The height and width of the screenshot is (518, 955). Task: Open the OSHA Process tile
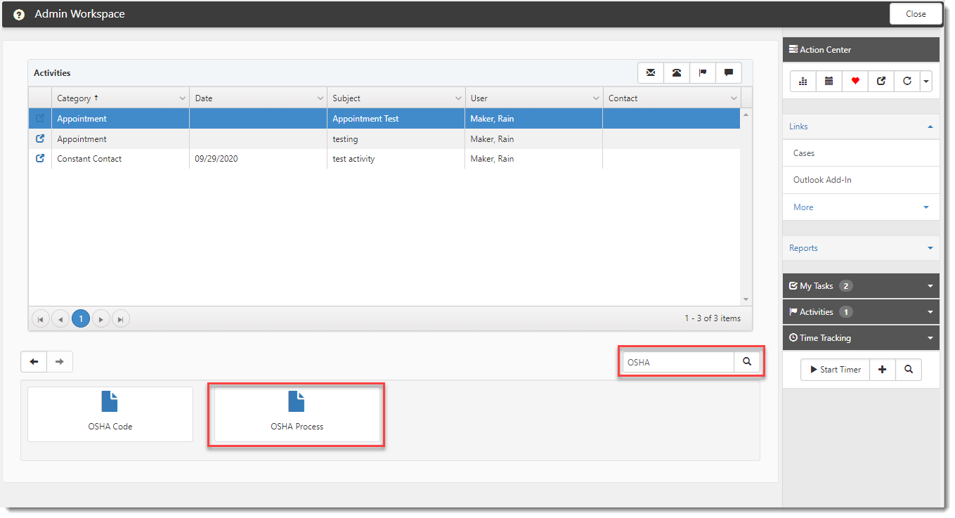297,414
